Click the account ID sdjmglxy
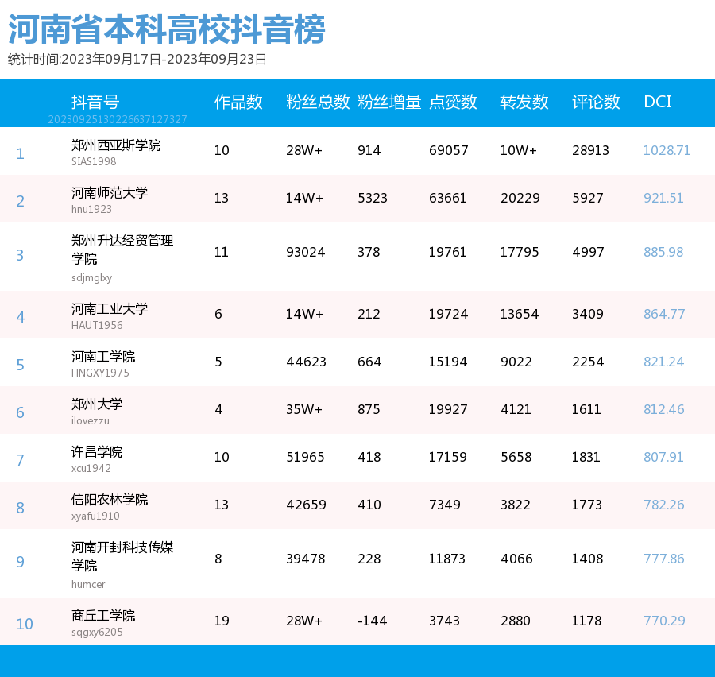 coord(91,277)
